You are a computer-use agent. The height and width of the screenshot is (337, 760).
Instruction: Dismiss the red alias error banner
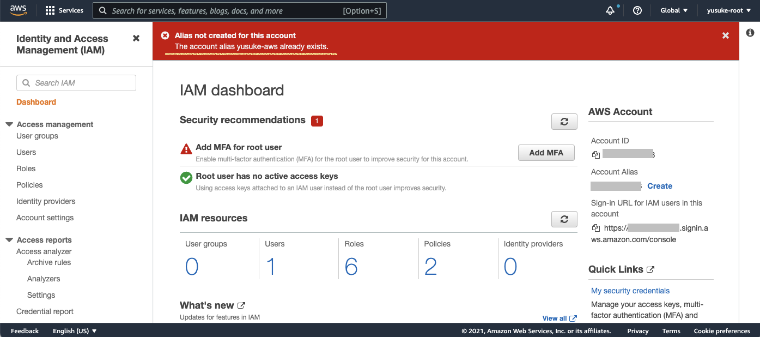pyautogui.click(x=726, y=35)
